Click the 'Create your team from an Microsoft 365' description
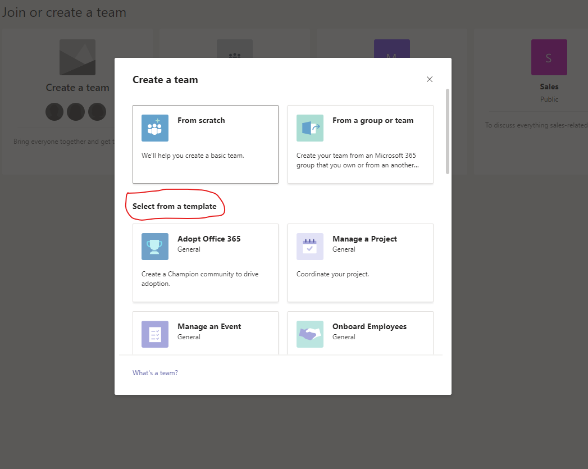Screen dimensions: 588x469 pos(357,160)
